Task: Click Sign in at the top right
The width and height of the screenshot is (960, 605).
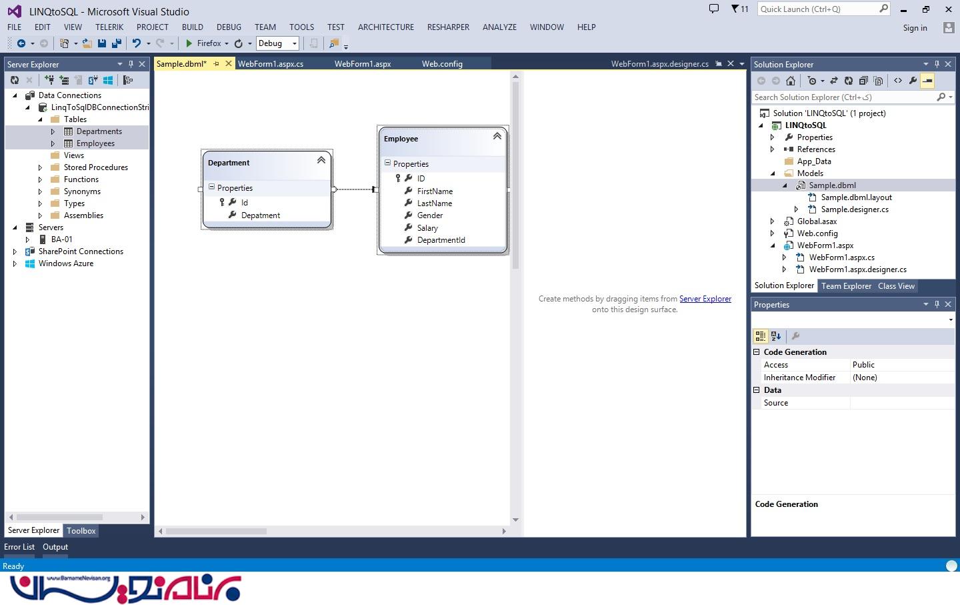Action: [x=915, y=28]
